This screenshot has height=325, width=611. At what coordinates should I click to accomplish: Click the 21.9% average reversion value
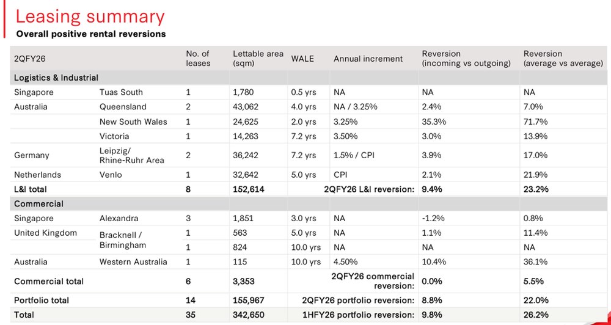[x=535, y=175]
